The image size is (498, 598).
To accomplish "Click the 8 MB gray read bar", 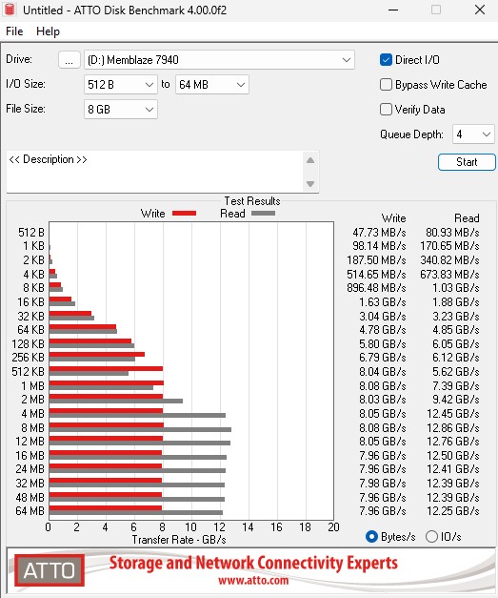I will point(140,430).
